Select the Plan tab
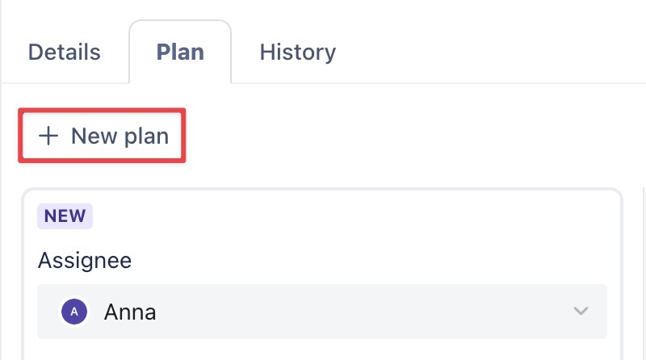This screenshot has width=646, height=360. tap(180, 52)
